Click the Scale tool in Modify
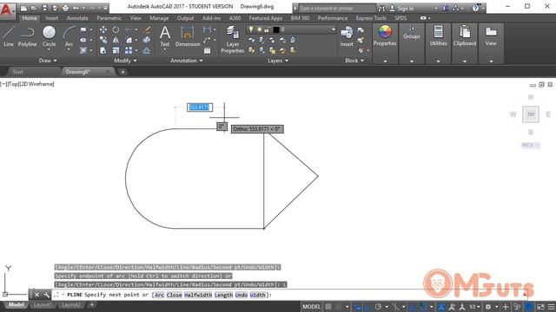 116,50
